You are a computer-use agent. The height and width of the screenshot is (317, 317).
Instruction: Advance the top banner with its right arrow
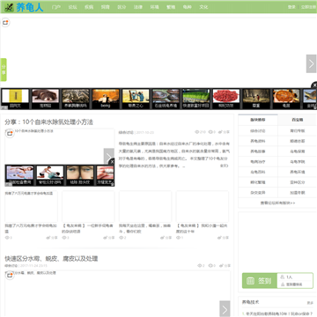(x=311, y=63)
